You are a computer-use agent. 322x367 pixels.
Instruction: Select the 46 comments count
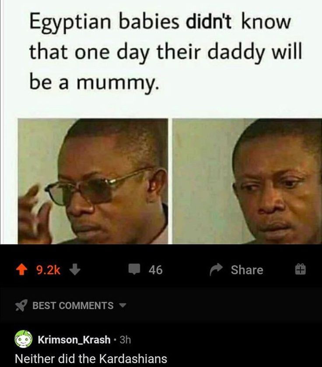[156, 269]
